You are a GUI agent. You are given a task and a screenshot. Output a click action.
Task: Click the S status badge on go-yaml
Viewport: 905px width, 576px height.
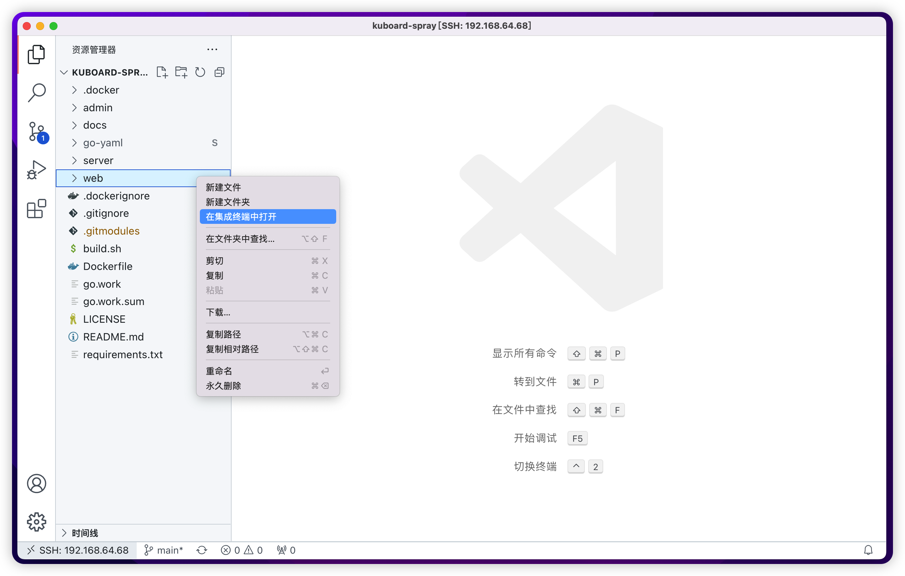(215, 143)
